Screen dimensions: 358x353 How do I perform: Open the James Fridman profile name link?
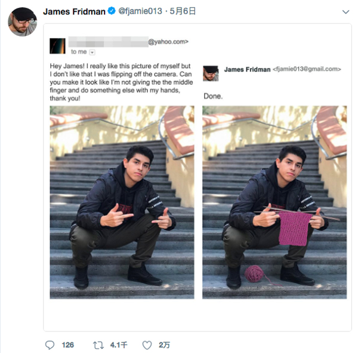[75, 11]
